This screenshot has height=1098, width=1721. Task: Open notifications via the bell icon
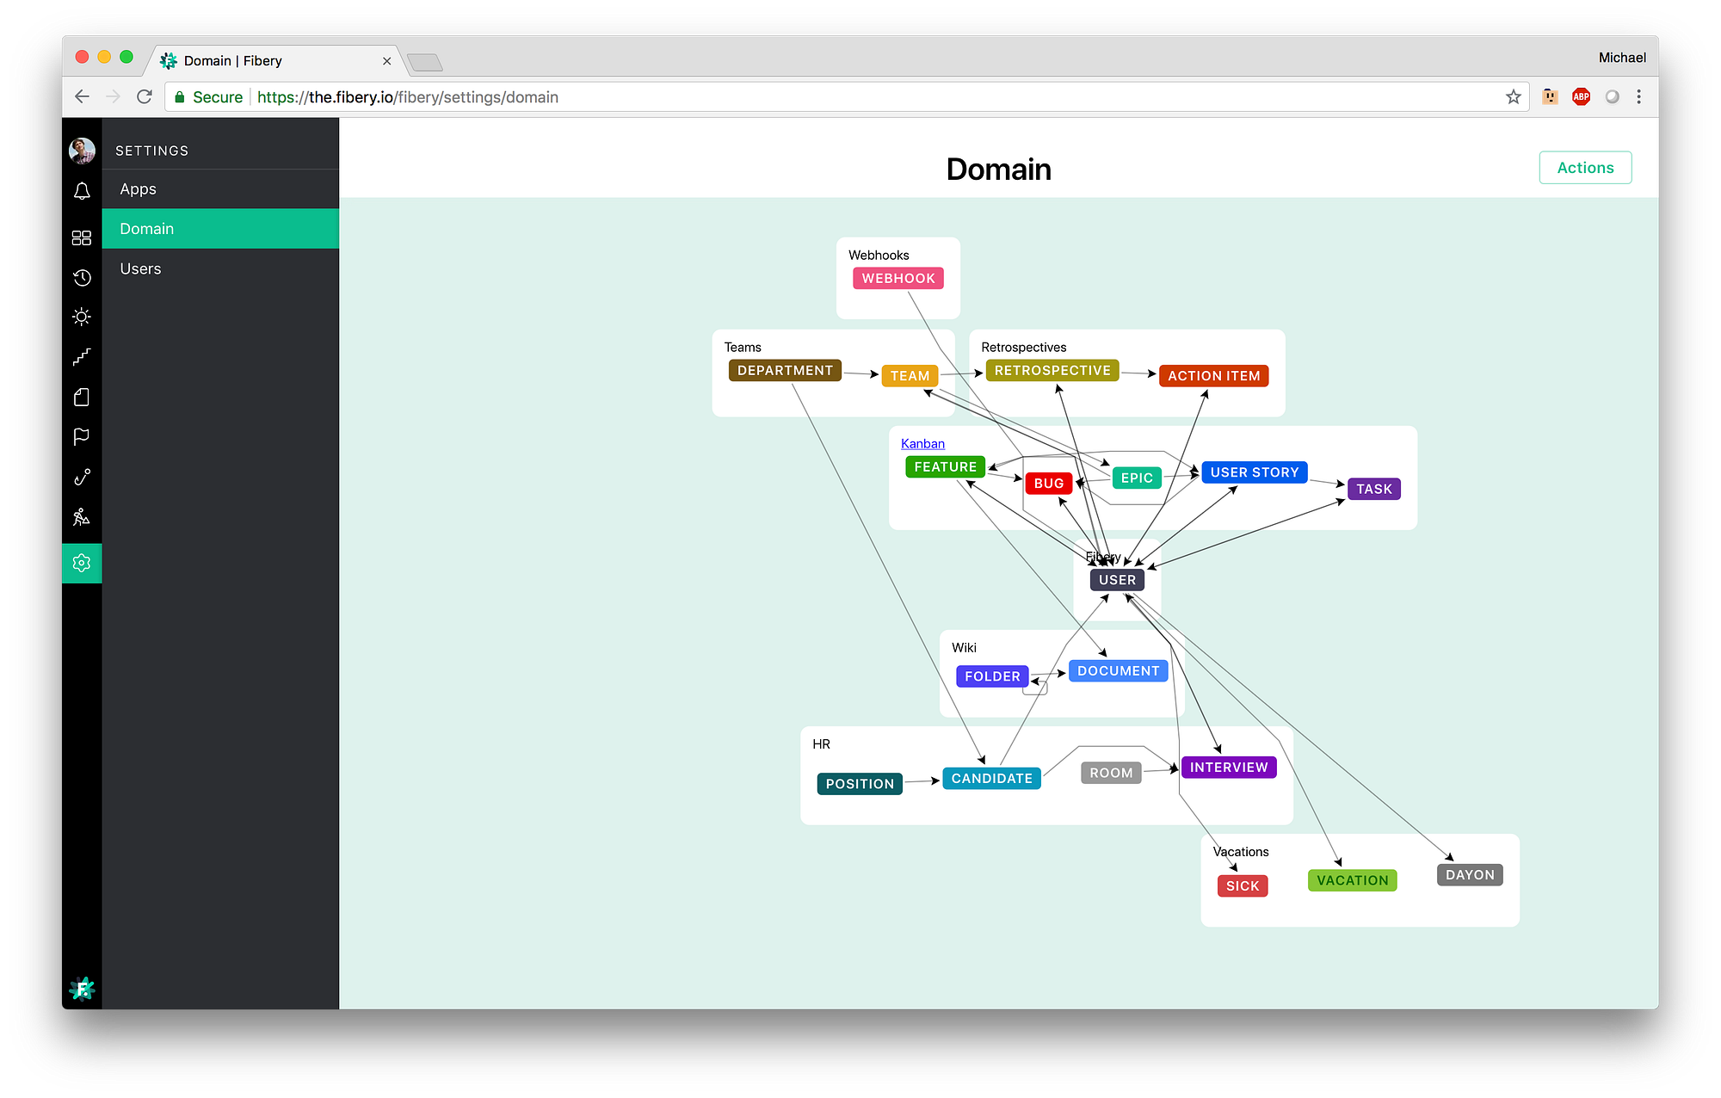(81, 191)
